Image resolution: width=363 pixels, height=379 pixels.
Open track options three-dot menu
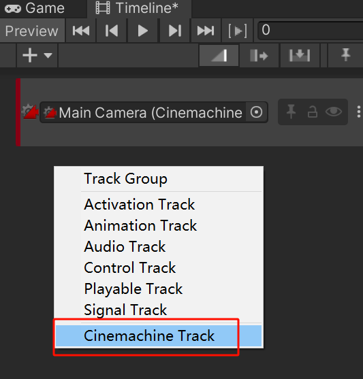[x=359, y=112]
